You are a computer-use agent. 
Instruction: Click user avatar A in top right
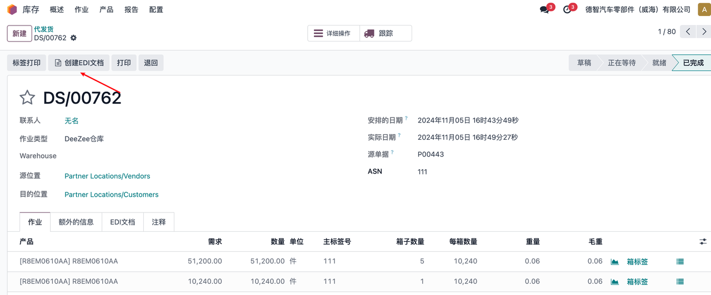pos(703,9)
